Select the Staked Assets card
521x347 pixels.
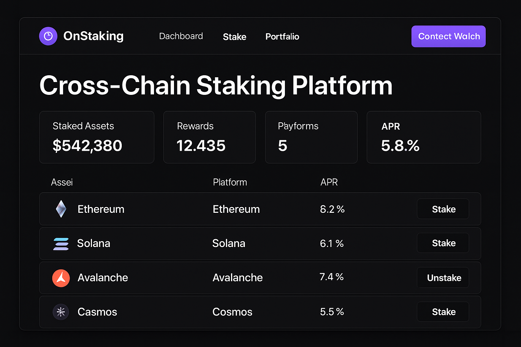click(97, 137)
